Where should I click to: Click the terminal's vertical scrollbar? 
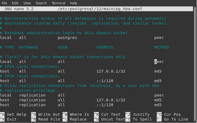click(195, 63)
